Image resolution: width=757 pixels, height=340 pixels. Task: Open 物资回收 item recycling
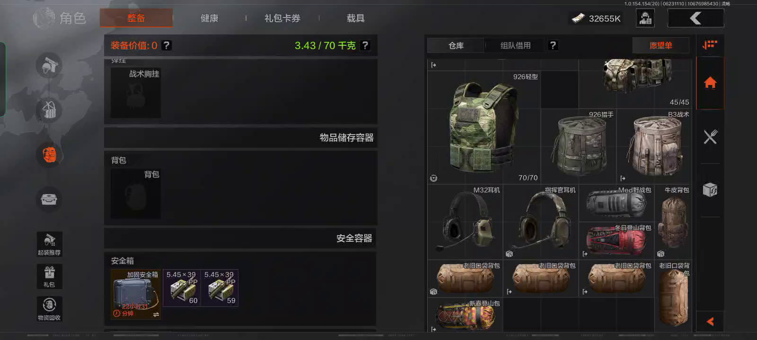coord(49,309)
